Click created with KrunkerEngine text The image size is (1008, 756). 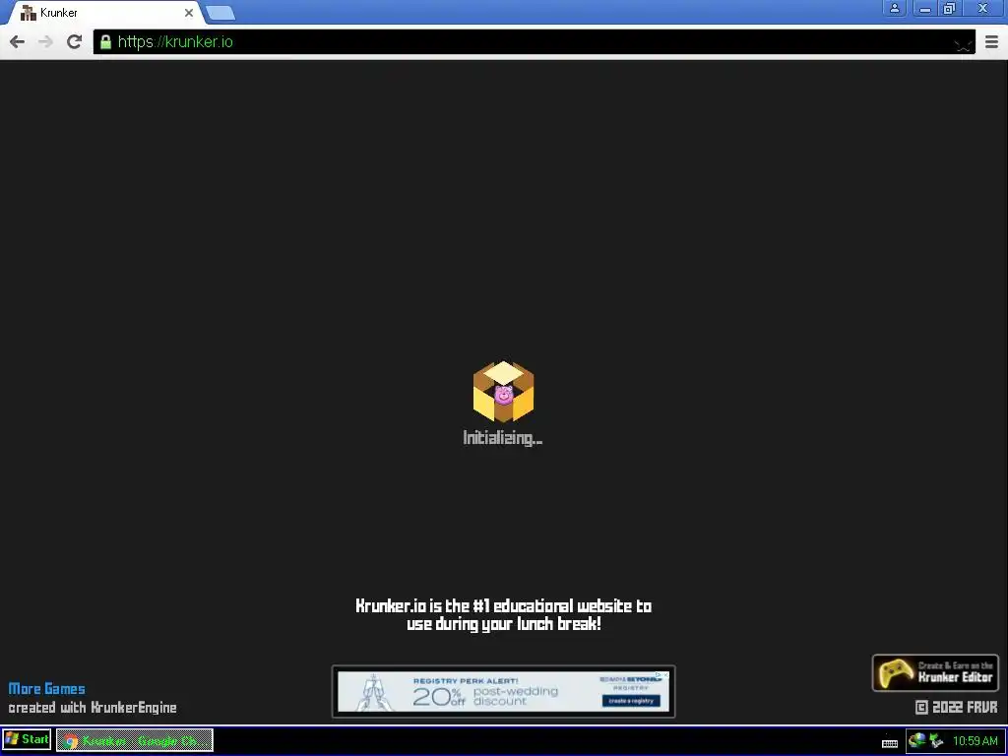[x=93, y=707]
